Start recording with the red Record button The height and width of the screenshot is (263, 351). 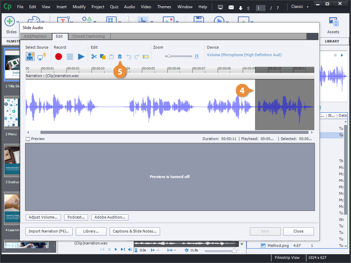(x=59, y=57)
